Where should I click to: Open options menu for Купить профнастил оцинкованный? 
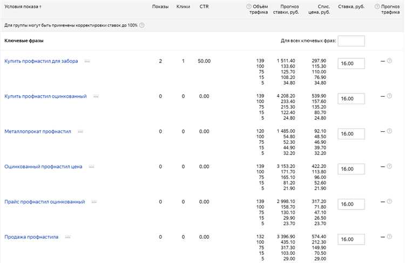96,97
